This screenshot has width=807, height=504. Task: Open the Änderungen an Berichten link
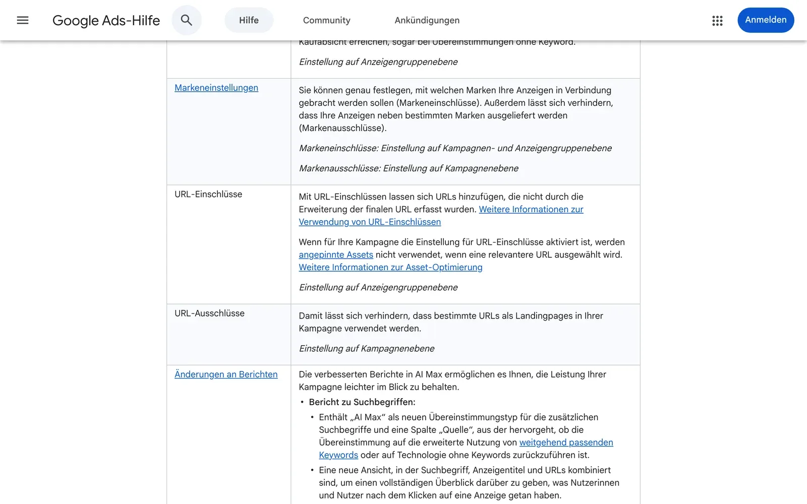tap(226, 374)
